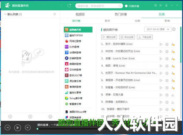Open the 2017-04-03 update date dropdown
The image size is (183, 135).
[x=158, y=29]
